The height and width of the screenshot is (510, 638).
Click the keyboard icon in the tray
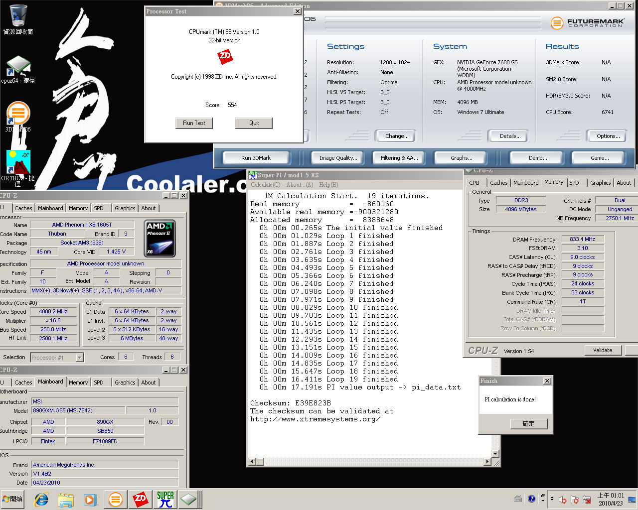tap(518, 499)
